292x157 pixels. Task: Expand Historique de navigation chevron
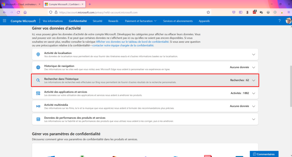pos(254,67)
